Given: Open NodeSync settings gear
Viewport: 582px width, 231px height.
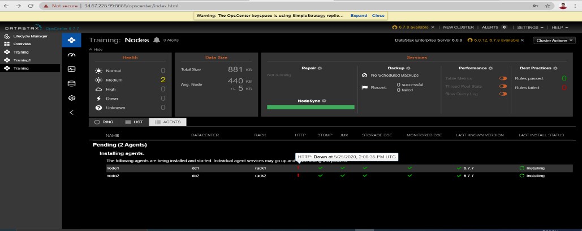Looking at the screenshot, I should [324, 101].
